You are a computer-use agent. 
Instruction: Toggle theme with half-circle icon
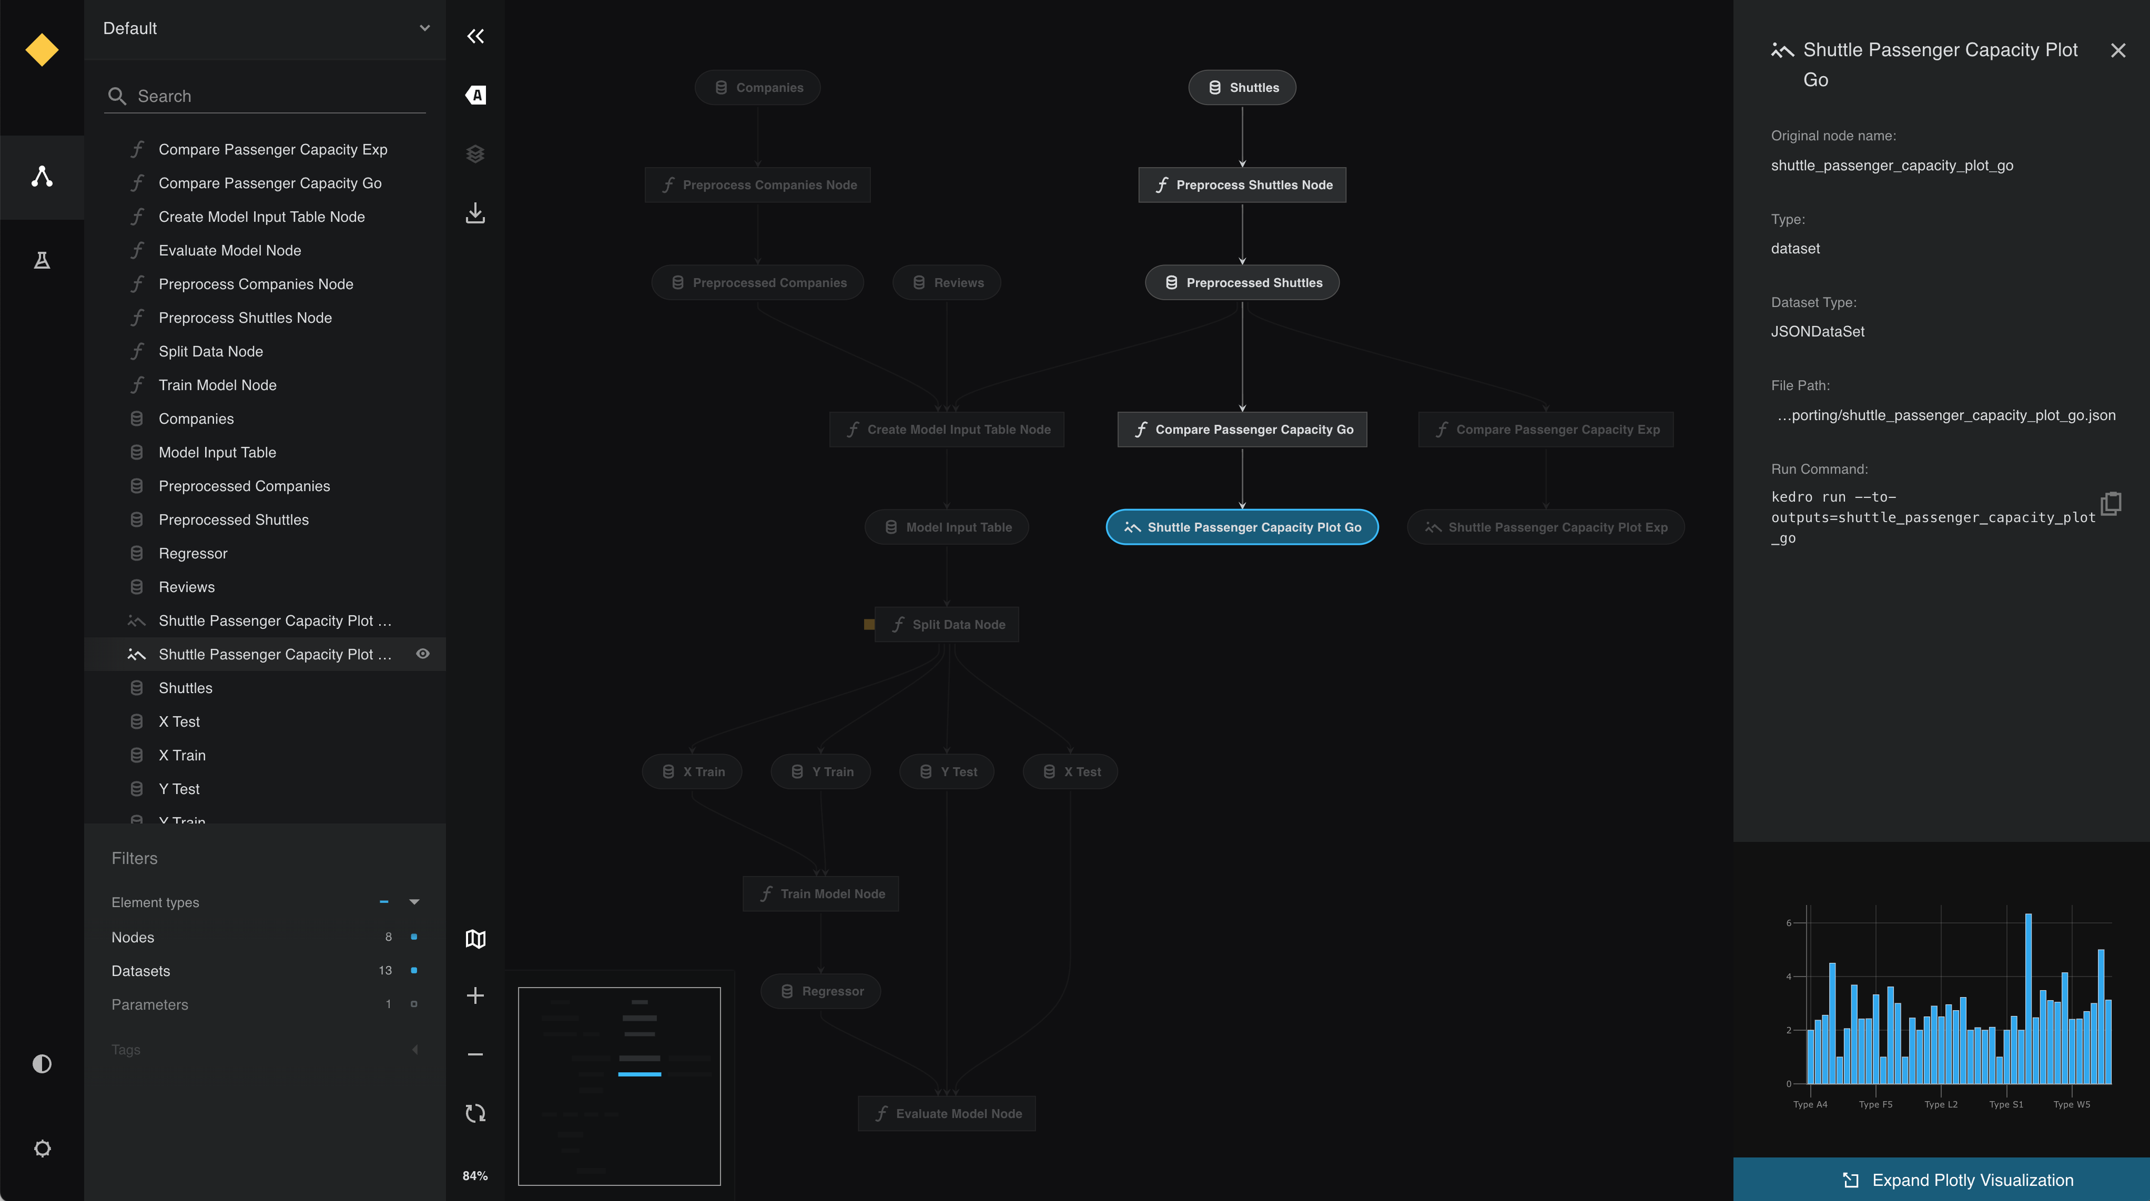coord(42,1063)
